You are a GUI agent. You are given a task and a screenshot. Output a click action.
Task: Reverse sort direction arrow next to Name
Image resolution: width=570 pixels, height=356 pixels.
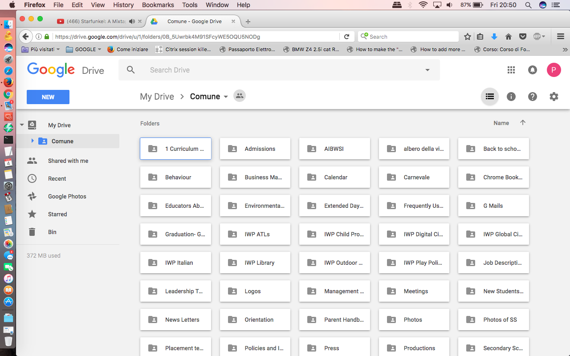tap(523, 123)
